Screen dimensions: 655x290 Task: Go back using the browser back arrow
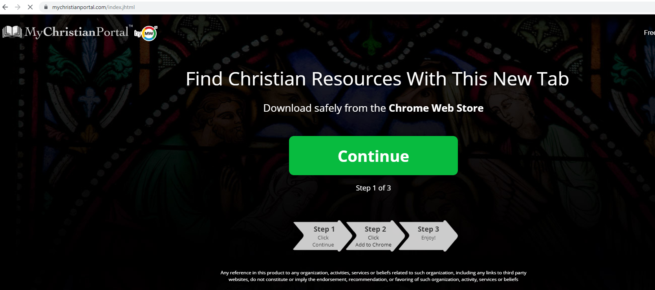5,7
